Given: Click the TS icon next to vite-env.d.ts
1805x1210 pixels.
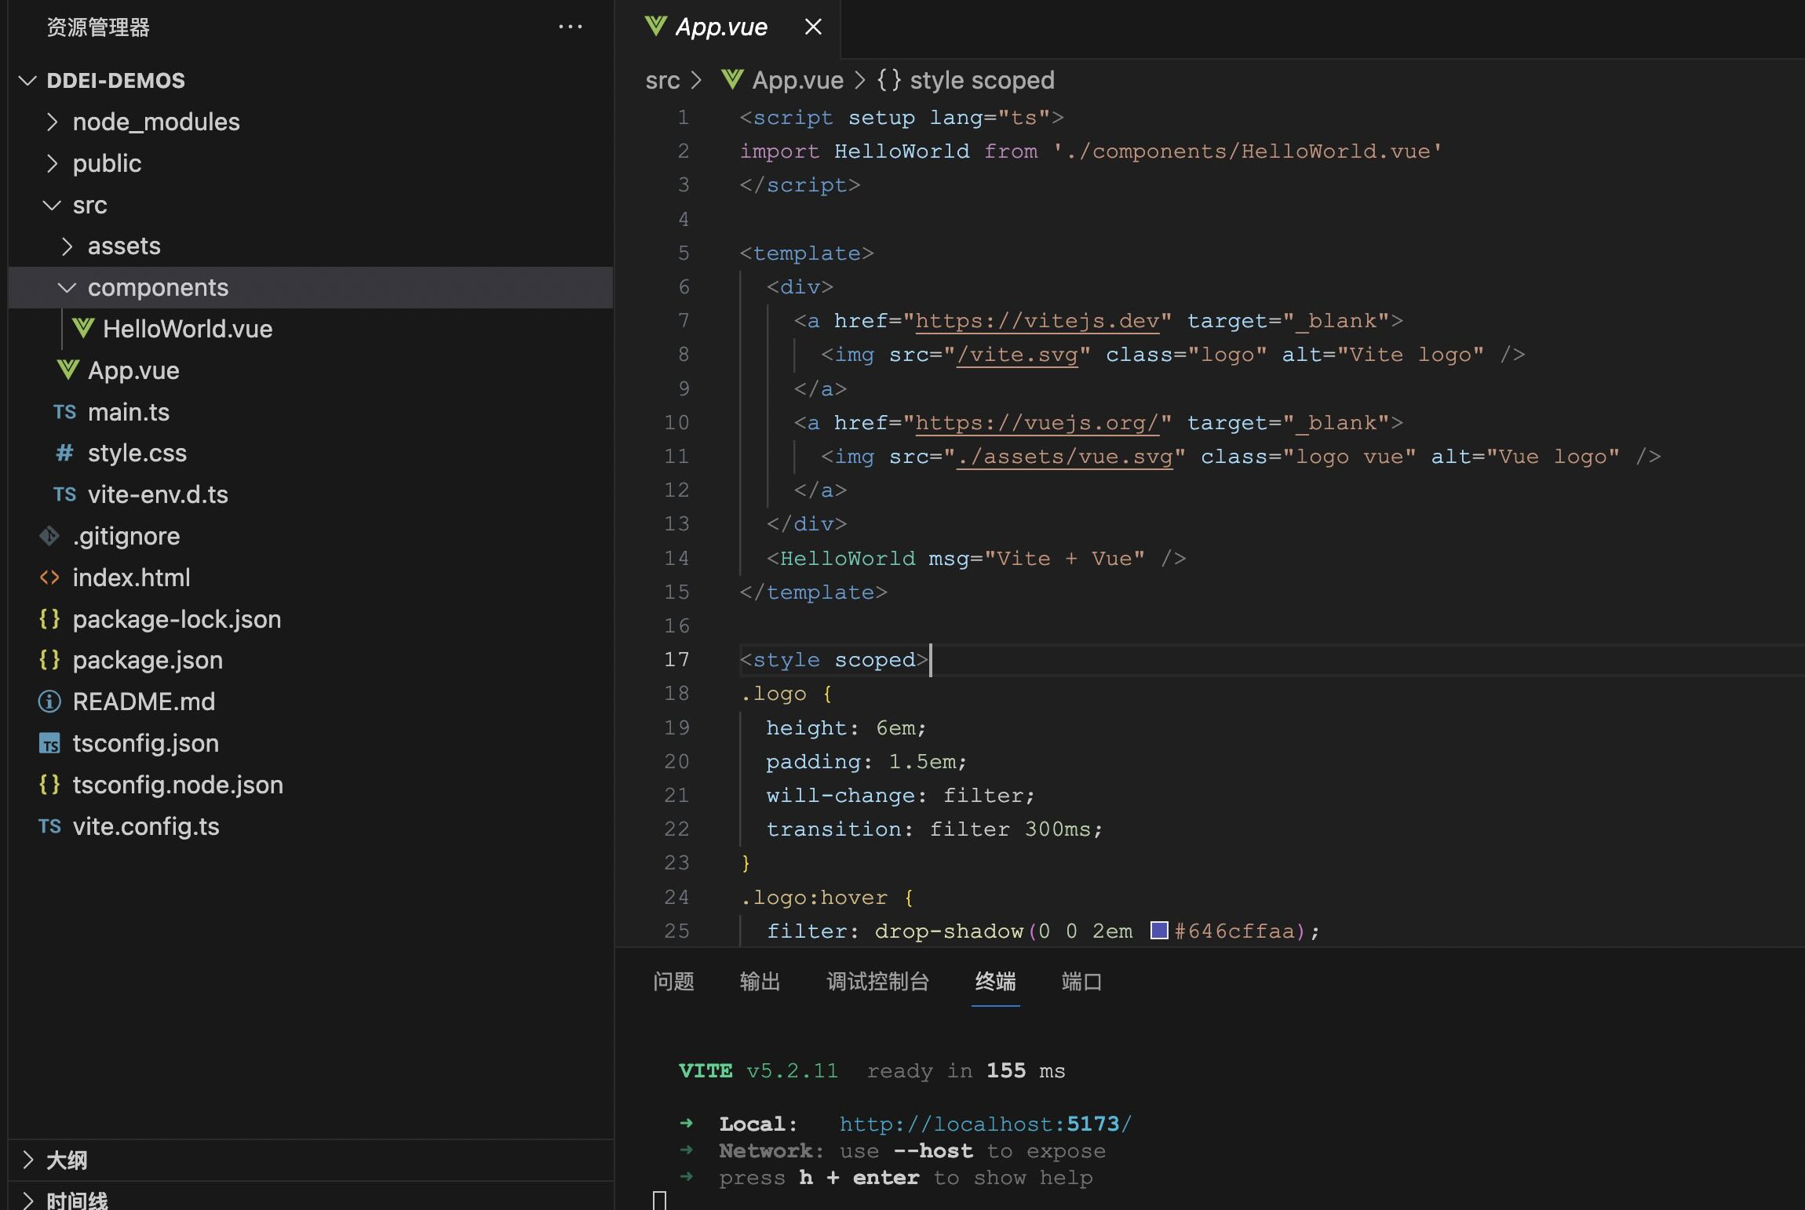Looking at the screenshot, I should 64,494.
